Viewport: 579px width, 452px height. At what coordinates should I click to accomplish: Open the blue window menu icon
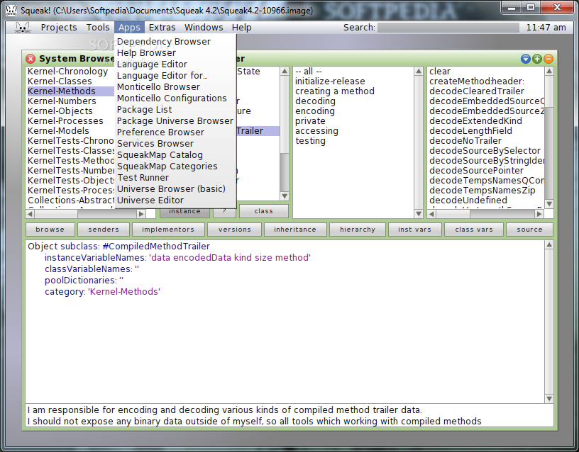click(526, 59)
